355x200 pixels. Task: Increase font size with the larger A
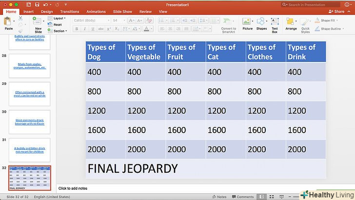pos(131,20)
